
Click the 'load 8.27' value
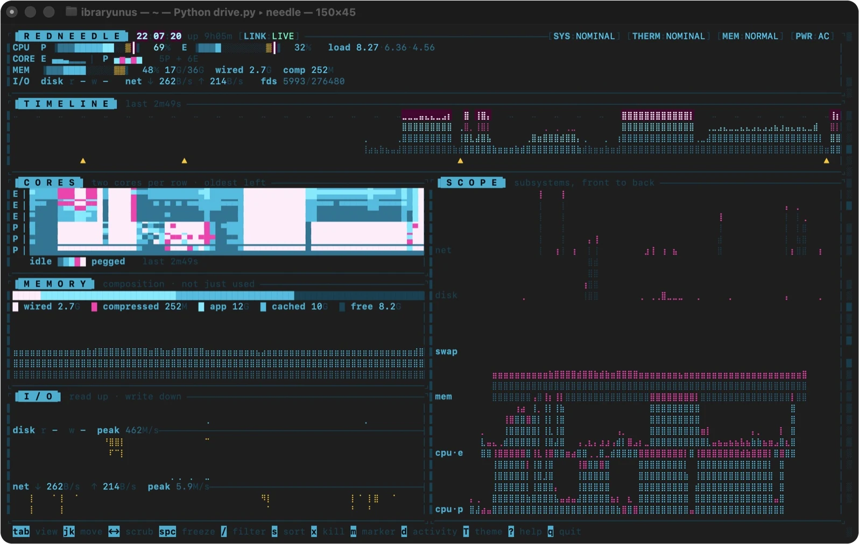pyautogui.click(x=353, y=47)
